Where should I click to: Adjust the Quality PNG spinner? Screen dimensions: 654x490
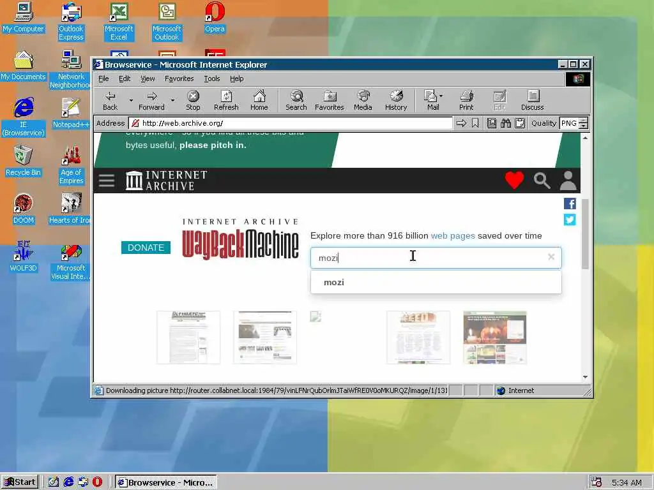[x=584, y=123]
